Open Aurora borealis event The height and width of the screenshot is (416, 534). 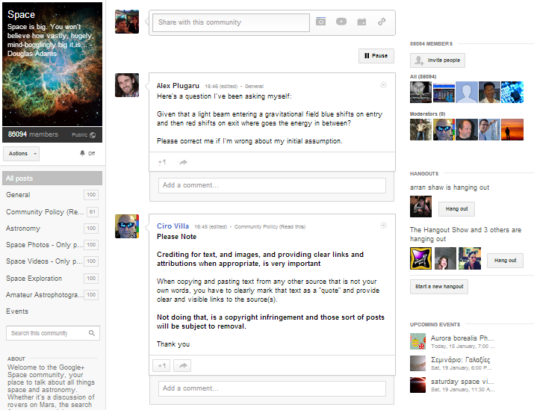(462, 338)
